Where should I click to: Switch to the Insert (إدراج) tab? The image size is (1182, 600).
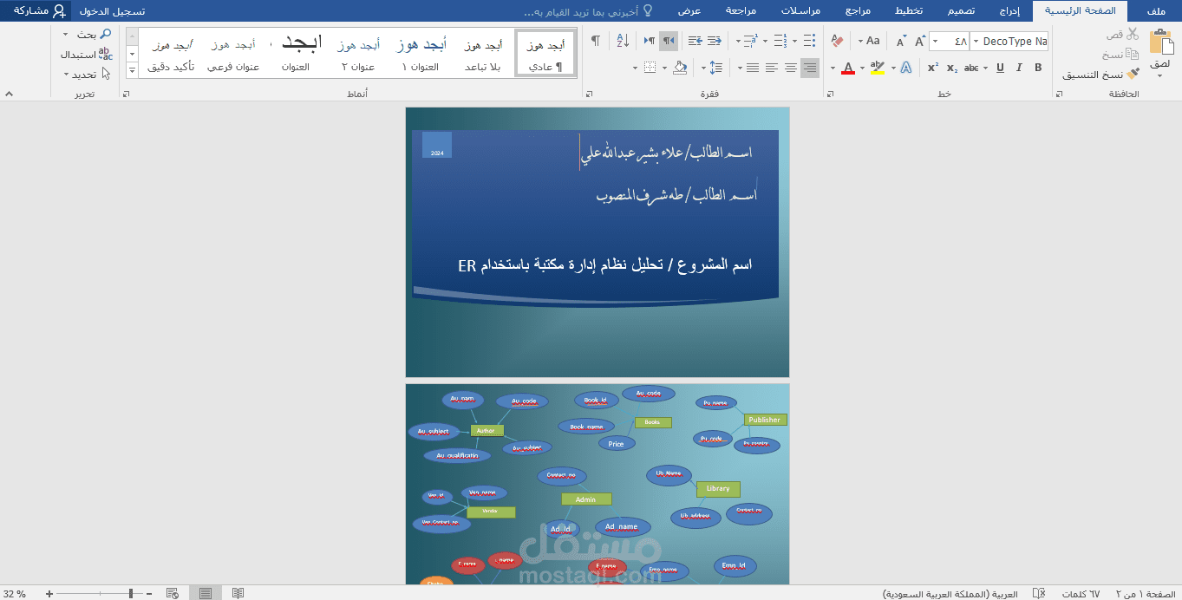pyautogui.click(x=1009, y=11)
